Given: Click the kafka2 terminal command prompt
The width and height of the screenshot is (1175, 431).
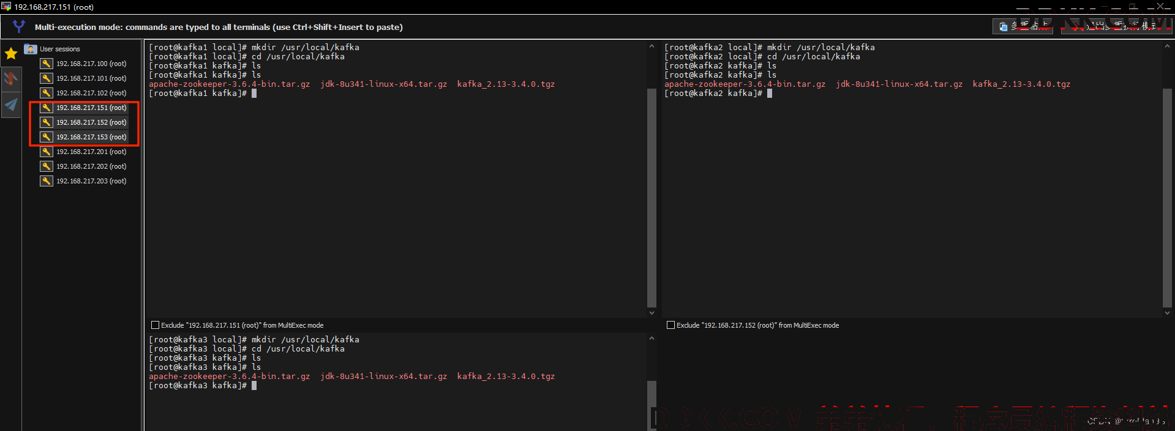Looking at the screenshot, I should (x=718, y=94).
